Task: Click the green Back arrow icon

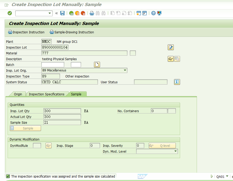Action: point(71,13)
